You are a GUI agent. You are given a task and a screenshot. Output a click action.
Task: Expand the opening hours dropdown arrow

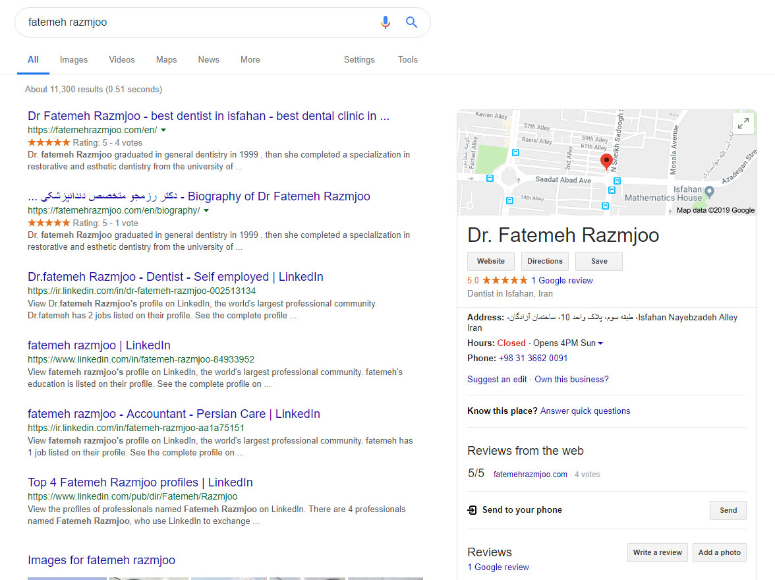pos(600,343)
